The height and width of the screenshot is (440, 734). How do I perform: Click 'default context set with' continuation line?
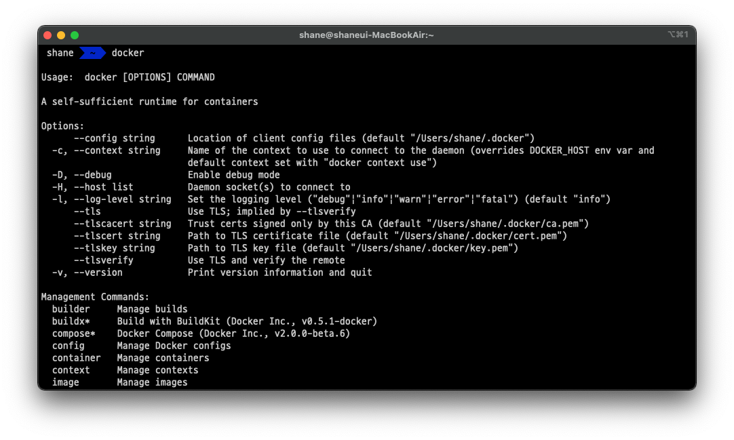click(312, 162)
